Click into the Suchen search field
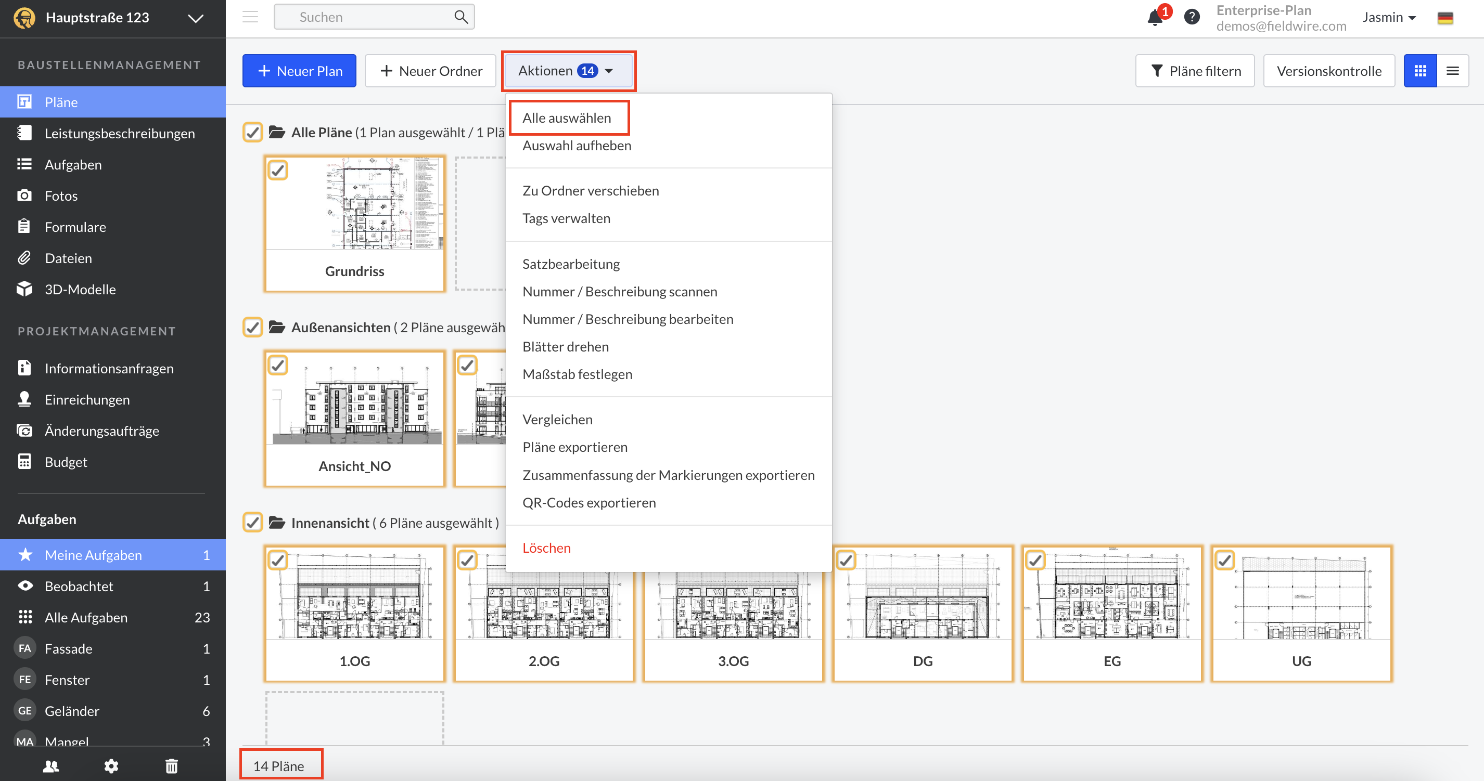 point(375,17)
